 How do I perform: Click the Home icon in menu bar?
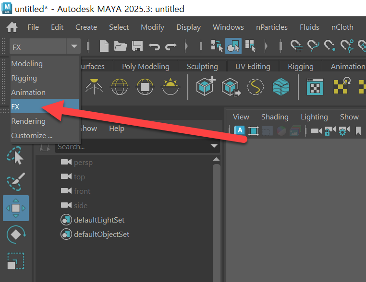(x=12, y=27)
